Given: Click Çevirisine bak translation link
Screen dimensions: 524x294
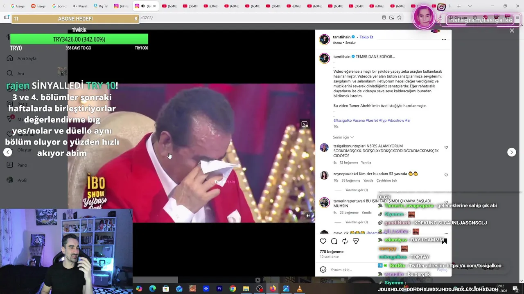Looking at the screenshot, I should click(387, 180).
